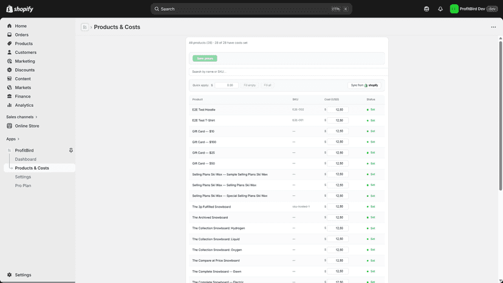503x283 pixels.
Task: Open the Orders icon in sidebar
Action: click(x=9, y=35)
